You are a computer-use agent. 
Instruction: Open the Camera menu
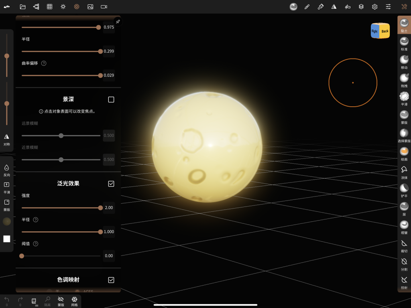(x=104, y=7)
